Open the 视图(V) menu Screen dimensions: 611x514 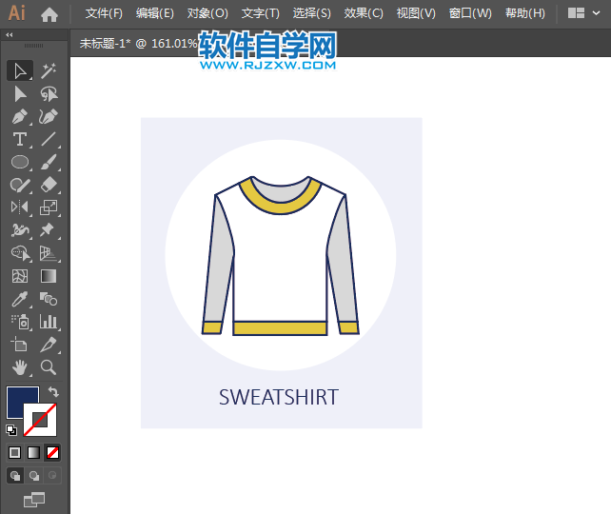pyautogui.click(x=416, y=13)
